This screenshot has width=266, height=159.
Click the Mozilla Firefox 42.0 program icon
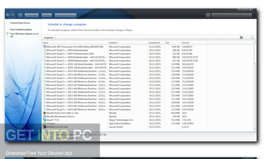tap(45, 113)
